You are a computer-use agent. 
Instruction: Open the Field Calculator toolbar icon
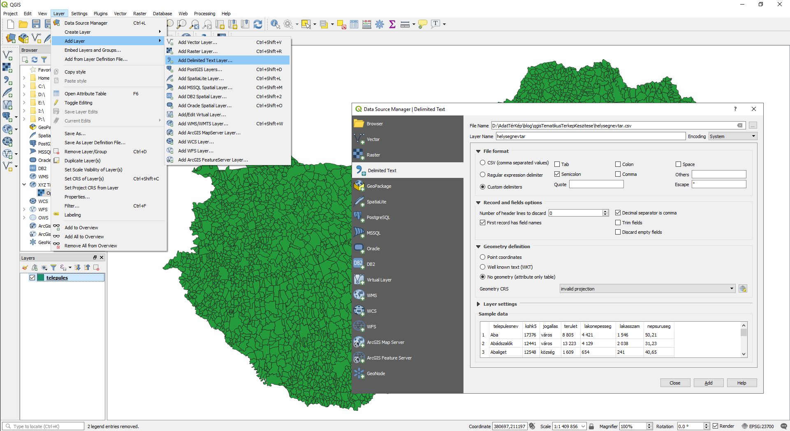coord(367,24)
